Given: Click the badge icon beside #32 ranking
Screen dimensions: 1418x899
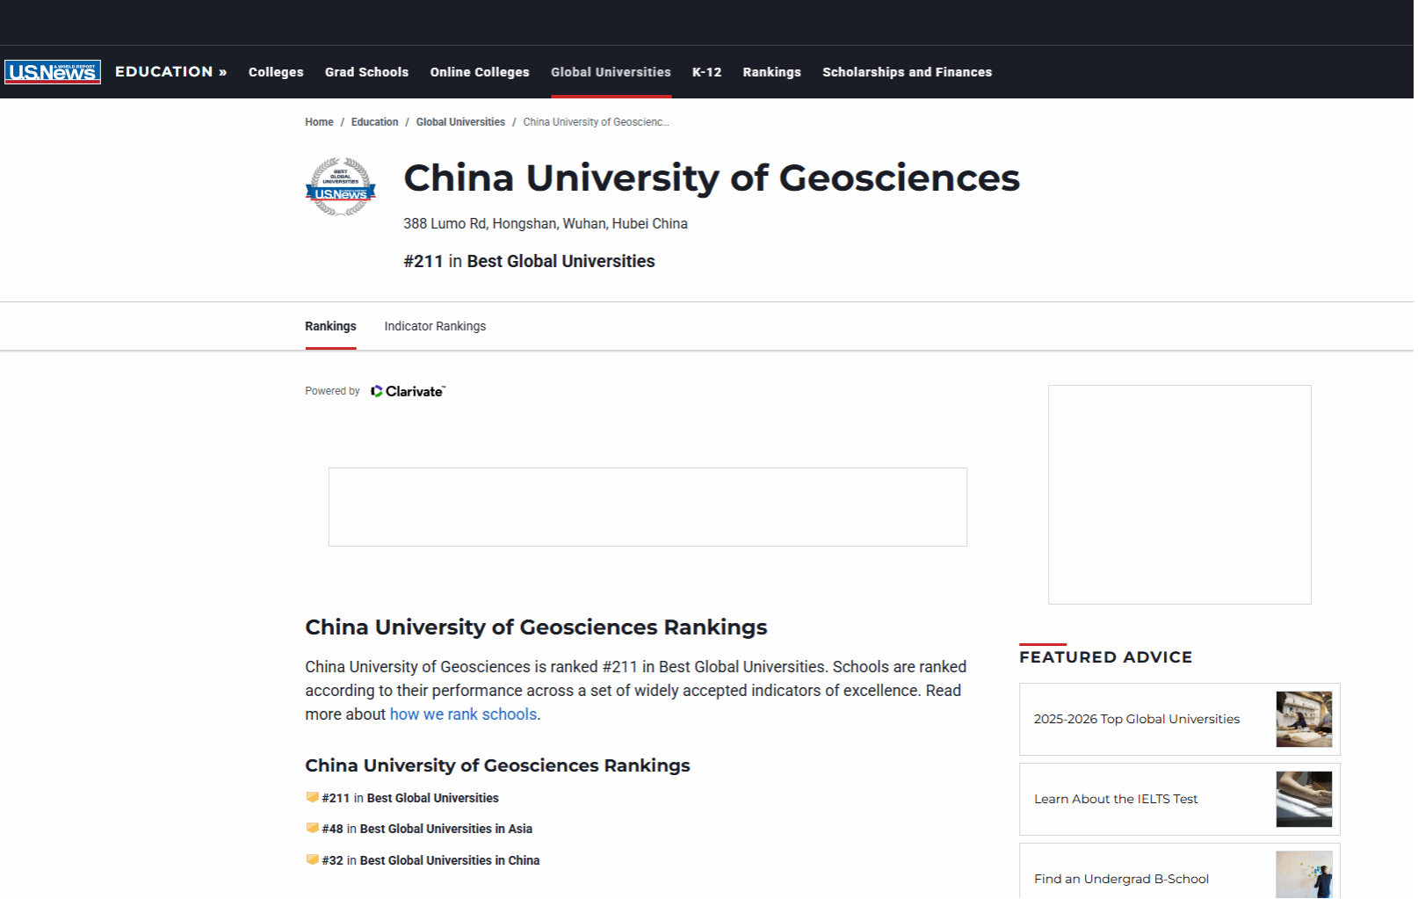Looking at the screenshot, I should tap(312, 860).
